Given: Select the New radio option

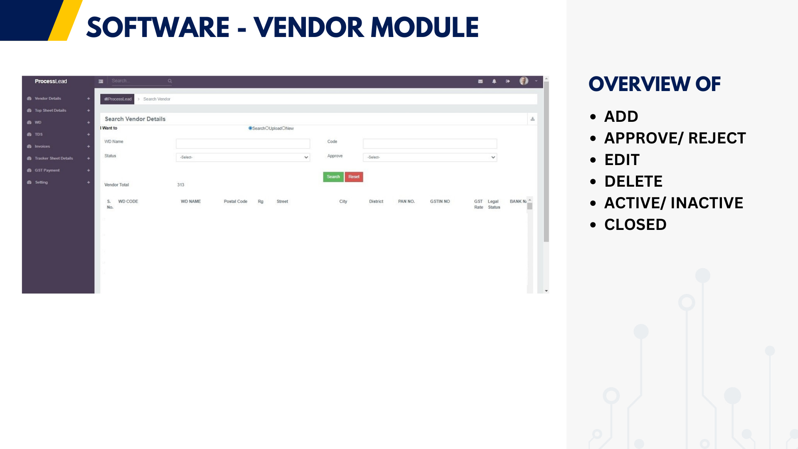Looking at the screenshot, I should click(x=284, y=128).
